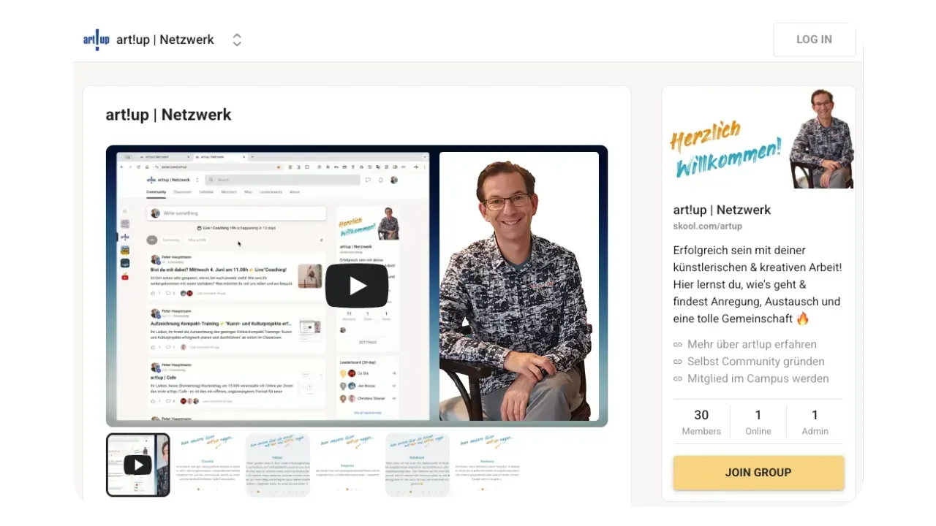The width and height of the screenshot is (936, 526).
Task: Open the Tobias testimonial thumbnail
Action: [277, 465]
